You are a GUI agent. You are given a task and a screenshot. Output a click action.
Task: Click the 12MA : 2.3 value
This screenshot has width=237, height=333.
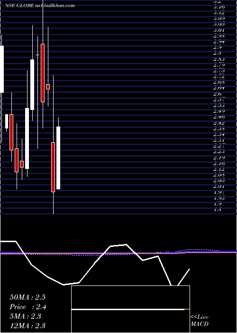(x=27, y=326)
